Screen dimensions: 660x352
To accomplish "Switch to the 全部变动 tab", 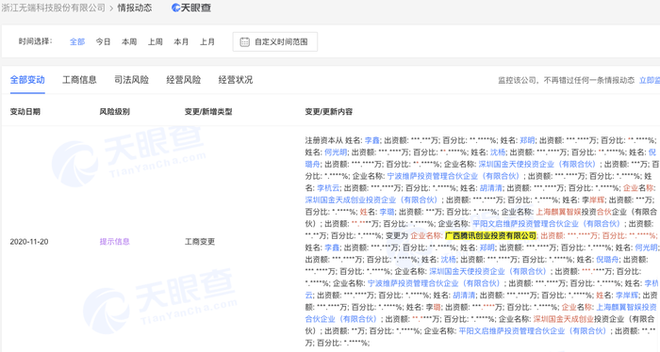I will coord(27,80).
